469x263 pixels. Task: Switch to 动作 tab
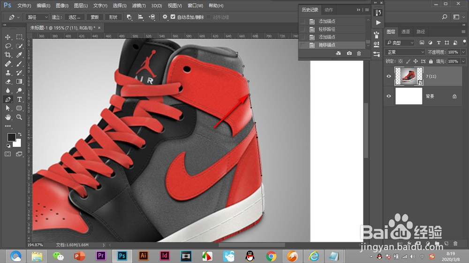328,10
